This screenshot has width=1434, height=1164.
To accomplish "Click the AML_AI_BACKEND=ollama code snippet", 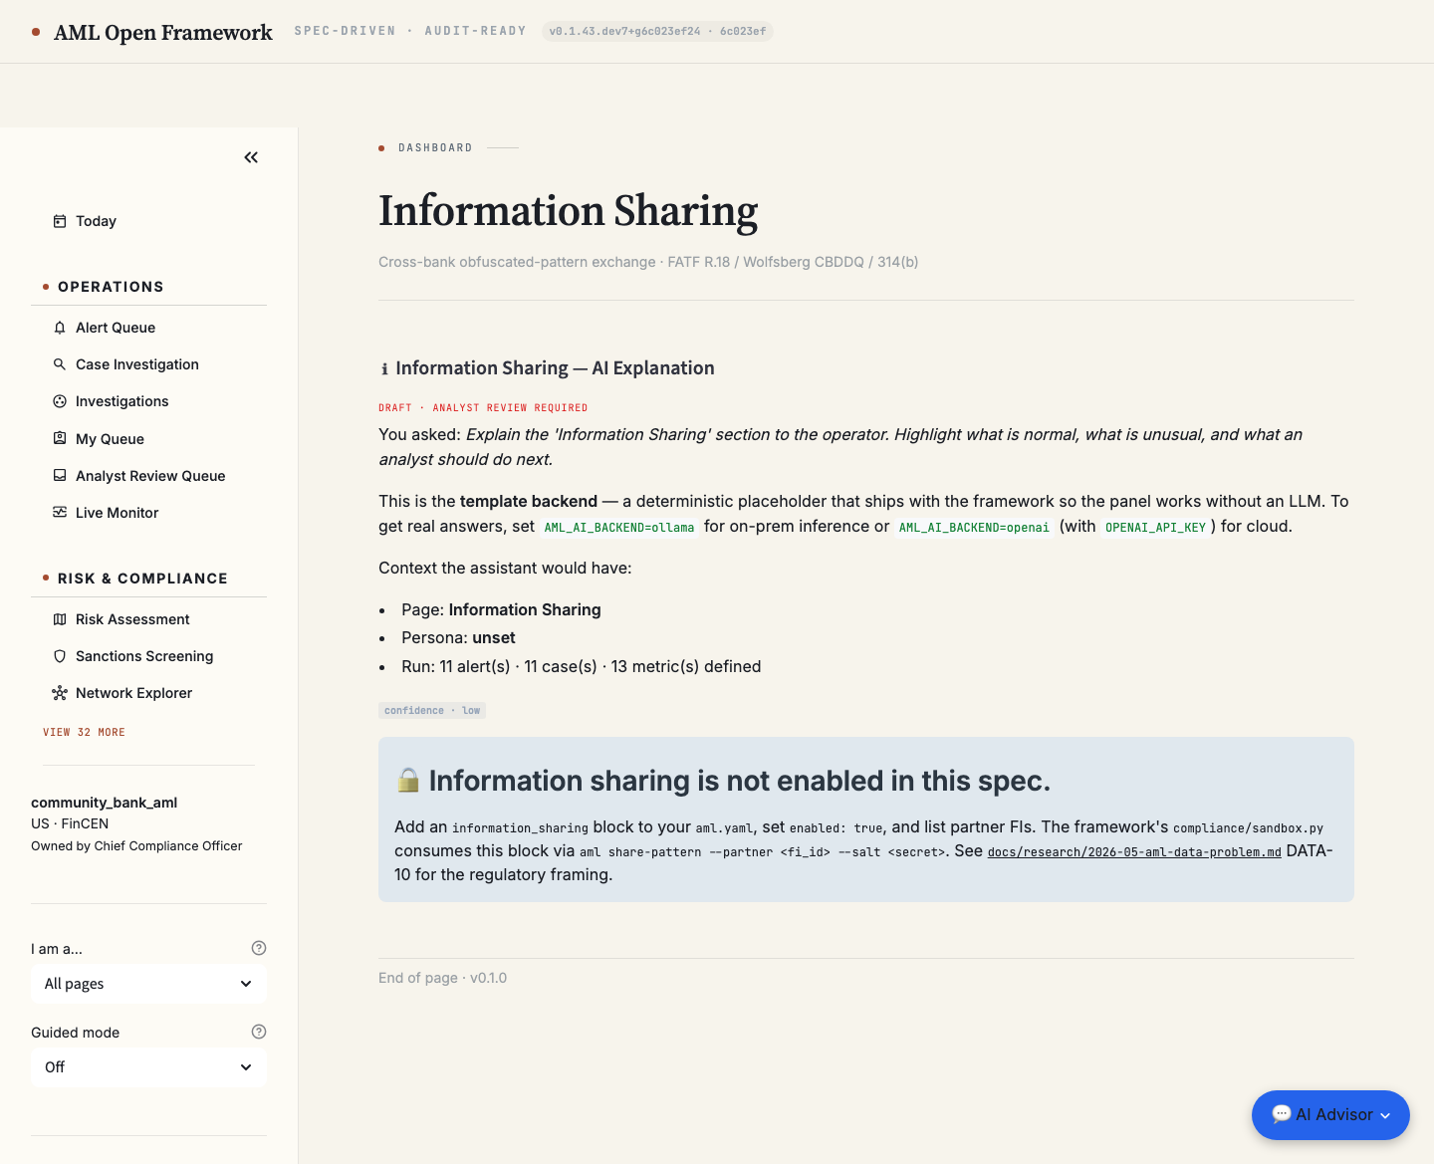I will pyautogui.click(x=619, y=528).
